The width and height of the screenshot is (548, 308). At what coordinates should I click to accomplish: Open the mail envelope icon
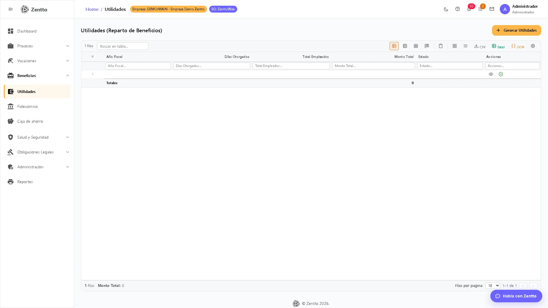pos(492,9)
